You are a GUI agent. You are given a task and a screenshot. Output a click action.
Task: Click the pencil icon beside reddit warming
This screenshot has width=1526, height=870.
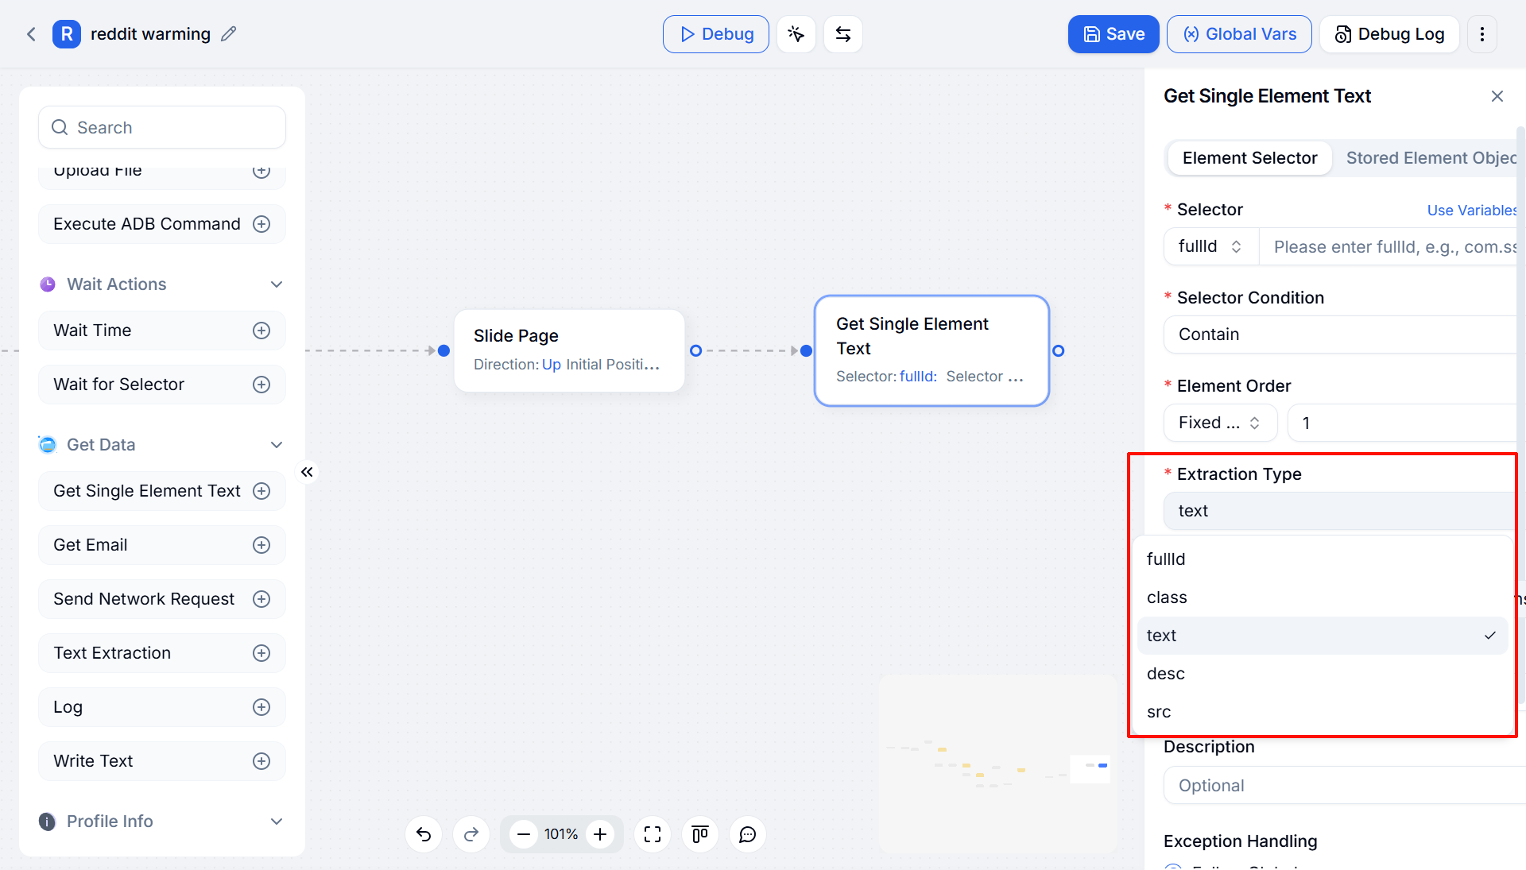(229, 34)
